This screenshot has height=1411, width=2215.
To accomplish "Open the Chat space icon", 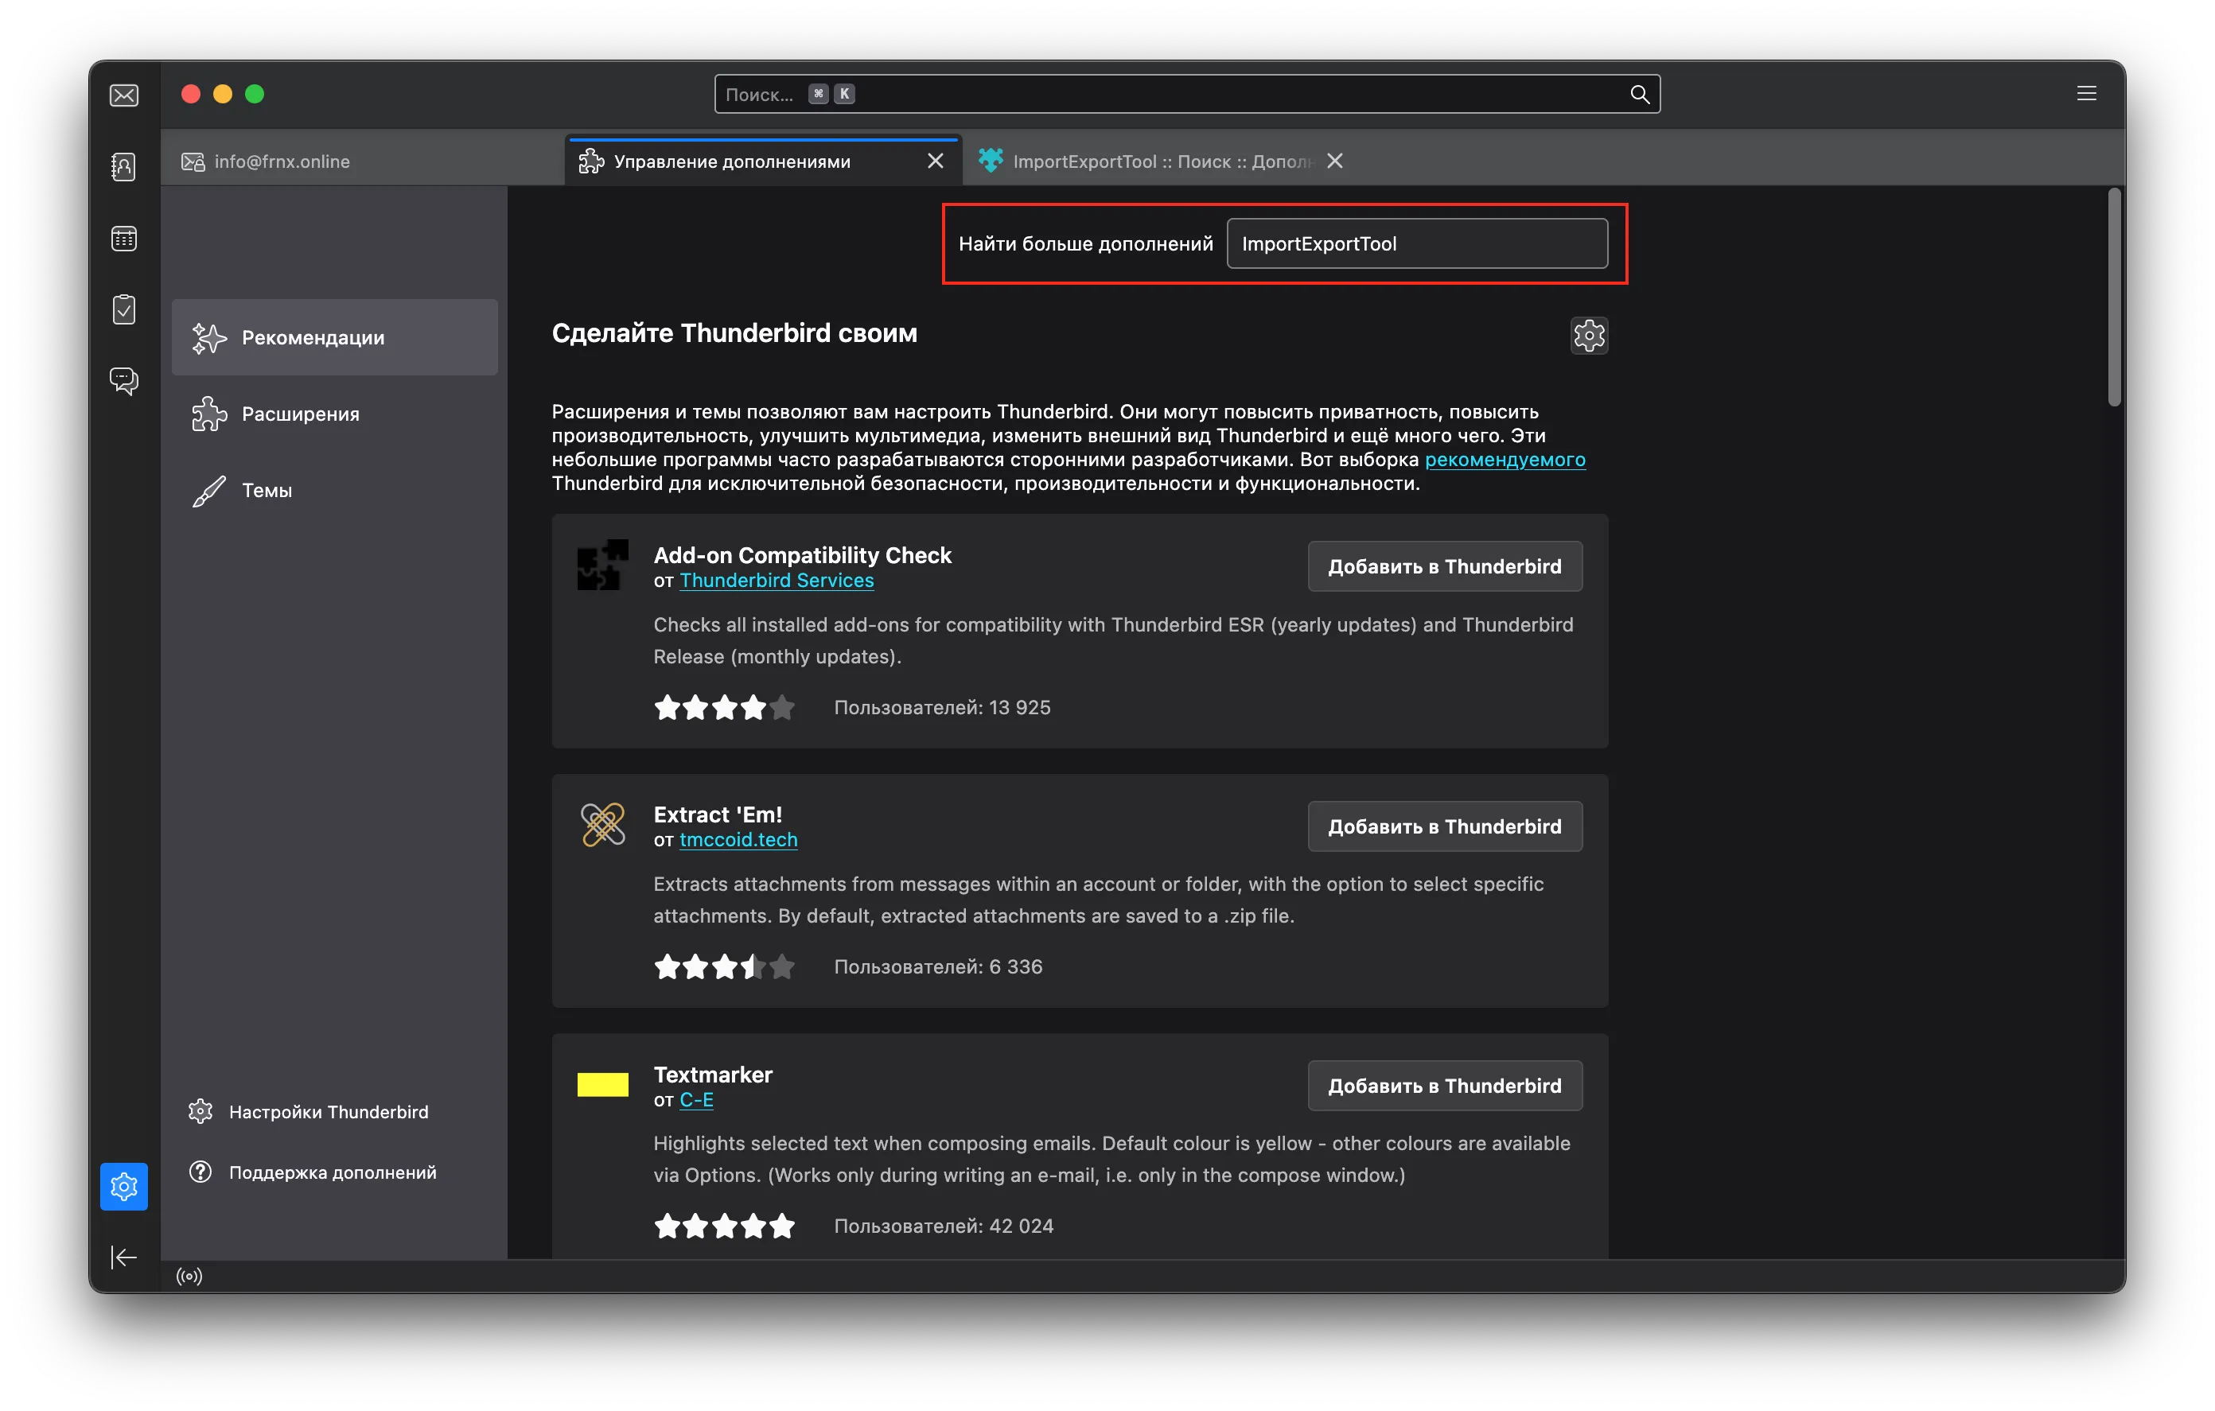I will [124, 381].
